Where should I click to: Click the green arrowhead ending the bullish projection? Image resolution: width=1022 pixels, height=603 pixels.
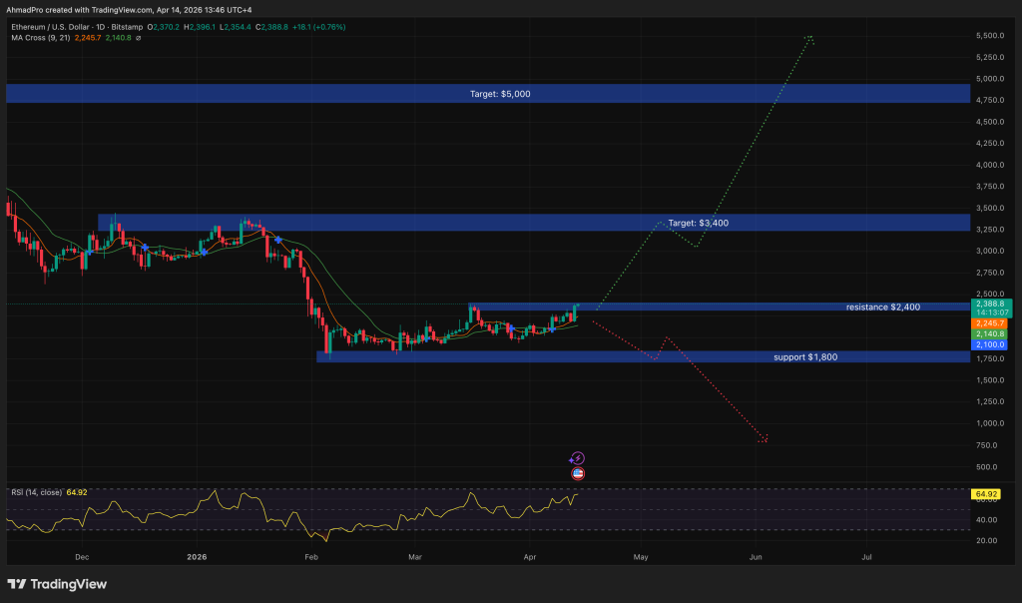tap(810, 39)
